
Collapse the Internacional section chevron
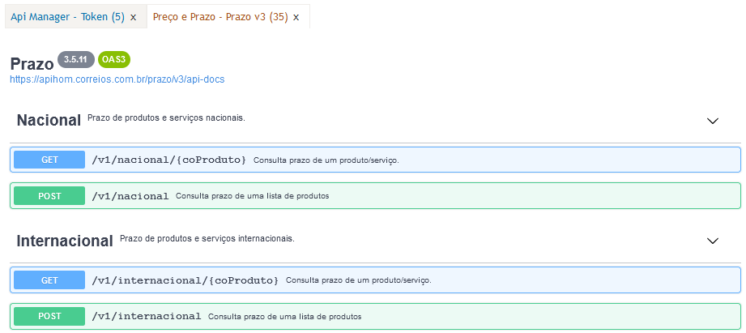(x=712, y=241)
